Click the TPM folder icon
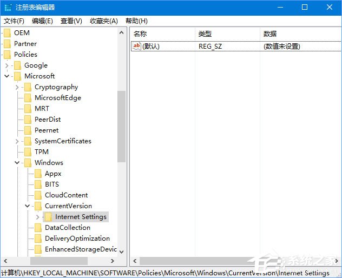The height and width of the screenshot is (278, 342). pyautogui.click(x=28, y=152)
